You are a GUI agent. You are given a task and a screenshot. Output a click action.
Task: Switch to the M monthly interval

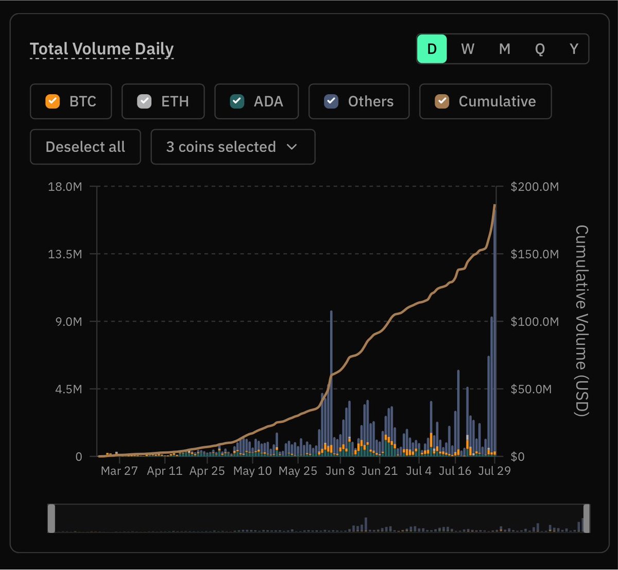pyautogui.click(x=505, y=49)
